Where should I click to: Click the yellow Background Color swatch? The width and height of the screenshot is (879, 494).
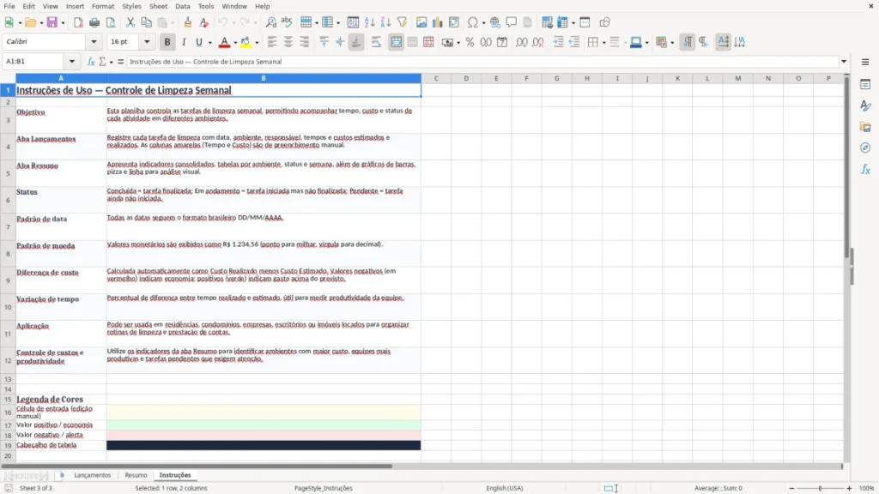click(x=246, y=42)
